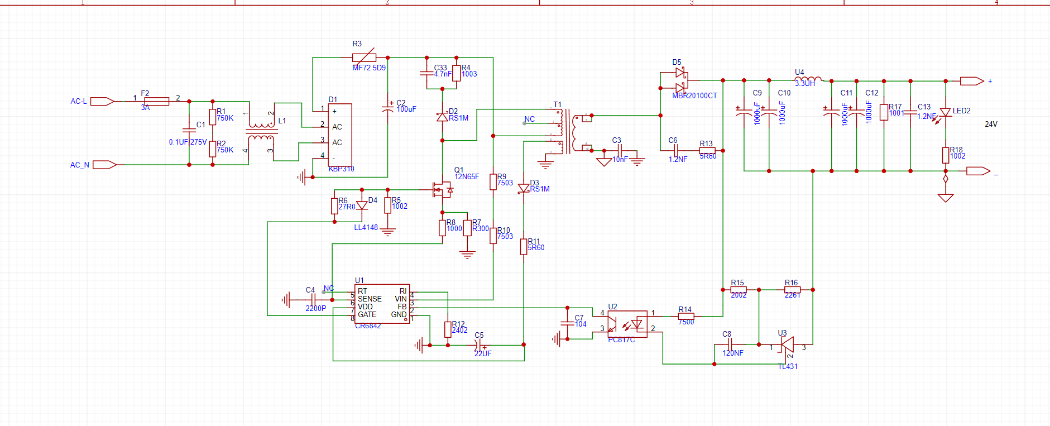Click the 24V net label text

991,124
